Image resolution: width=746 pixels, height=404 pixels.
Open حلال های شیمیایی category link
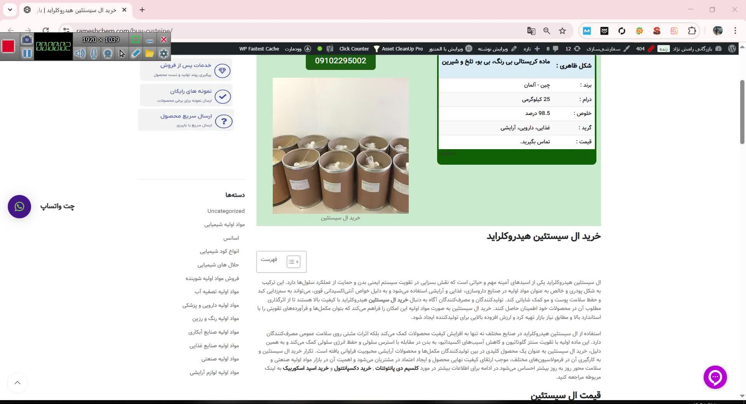(x=218, y=265)
